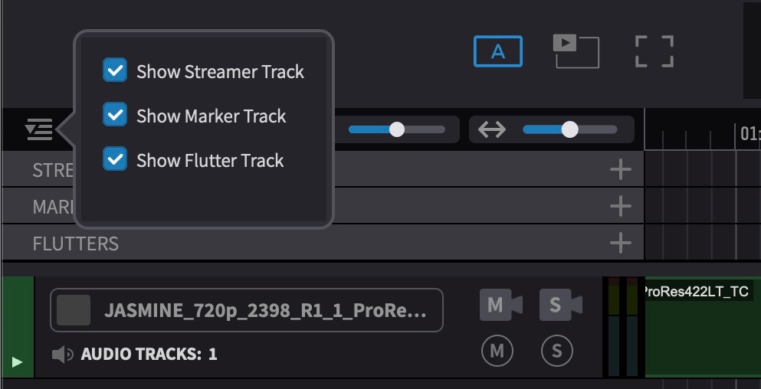Adjust the vertical track height slider

pos(396,129)
